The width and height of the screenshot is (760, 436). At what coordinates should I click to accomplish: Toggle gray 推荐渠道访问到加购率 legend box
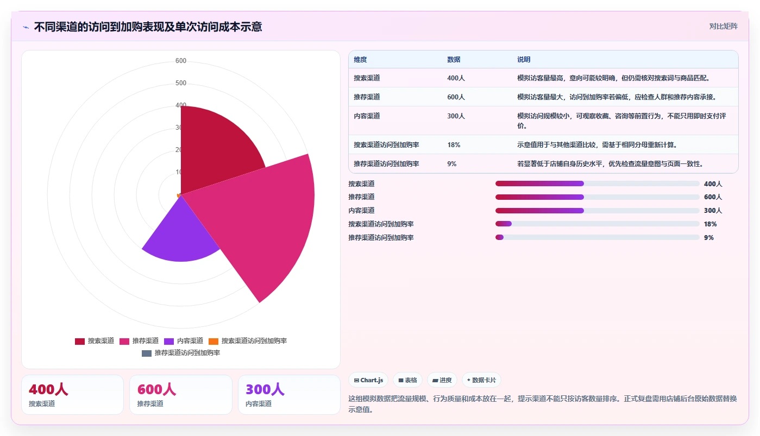147,353
